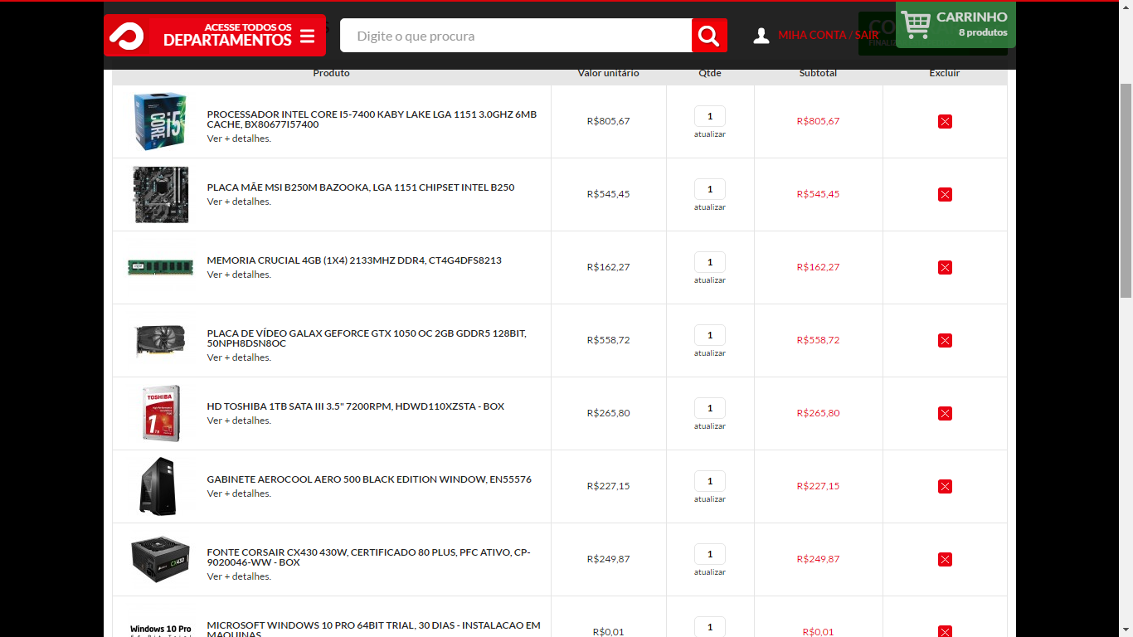The image size is (1133, 637).
Task: Edit quantity for Toshiba HD
Action: (x=710, y=408)
